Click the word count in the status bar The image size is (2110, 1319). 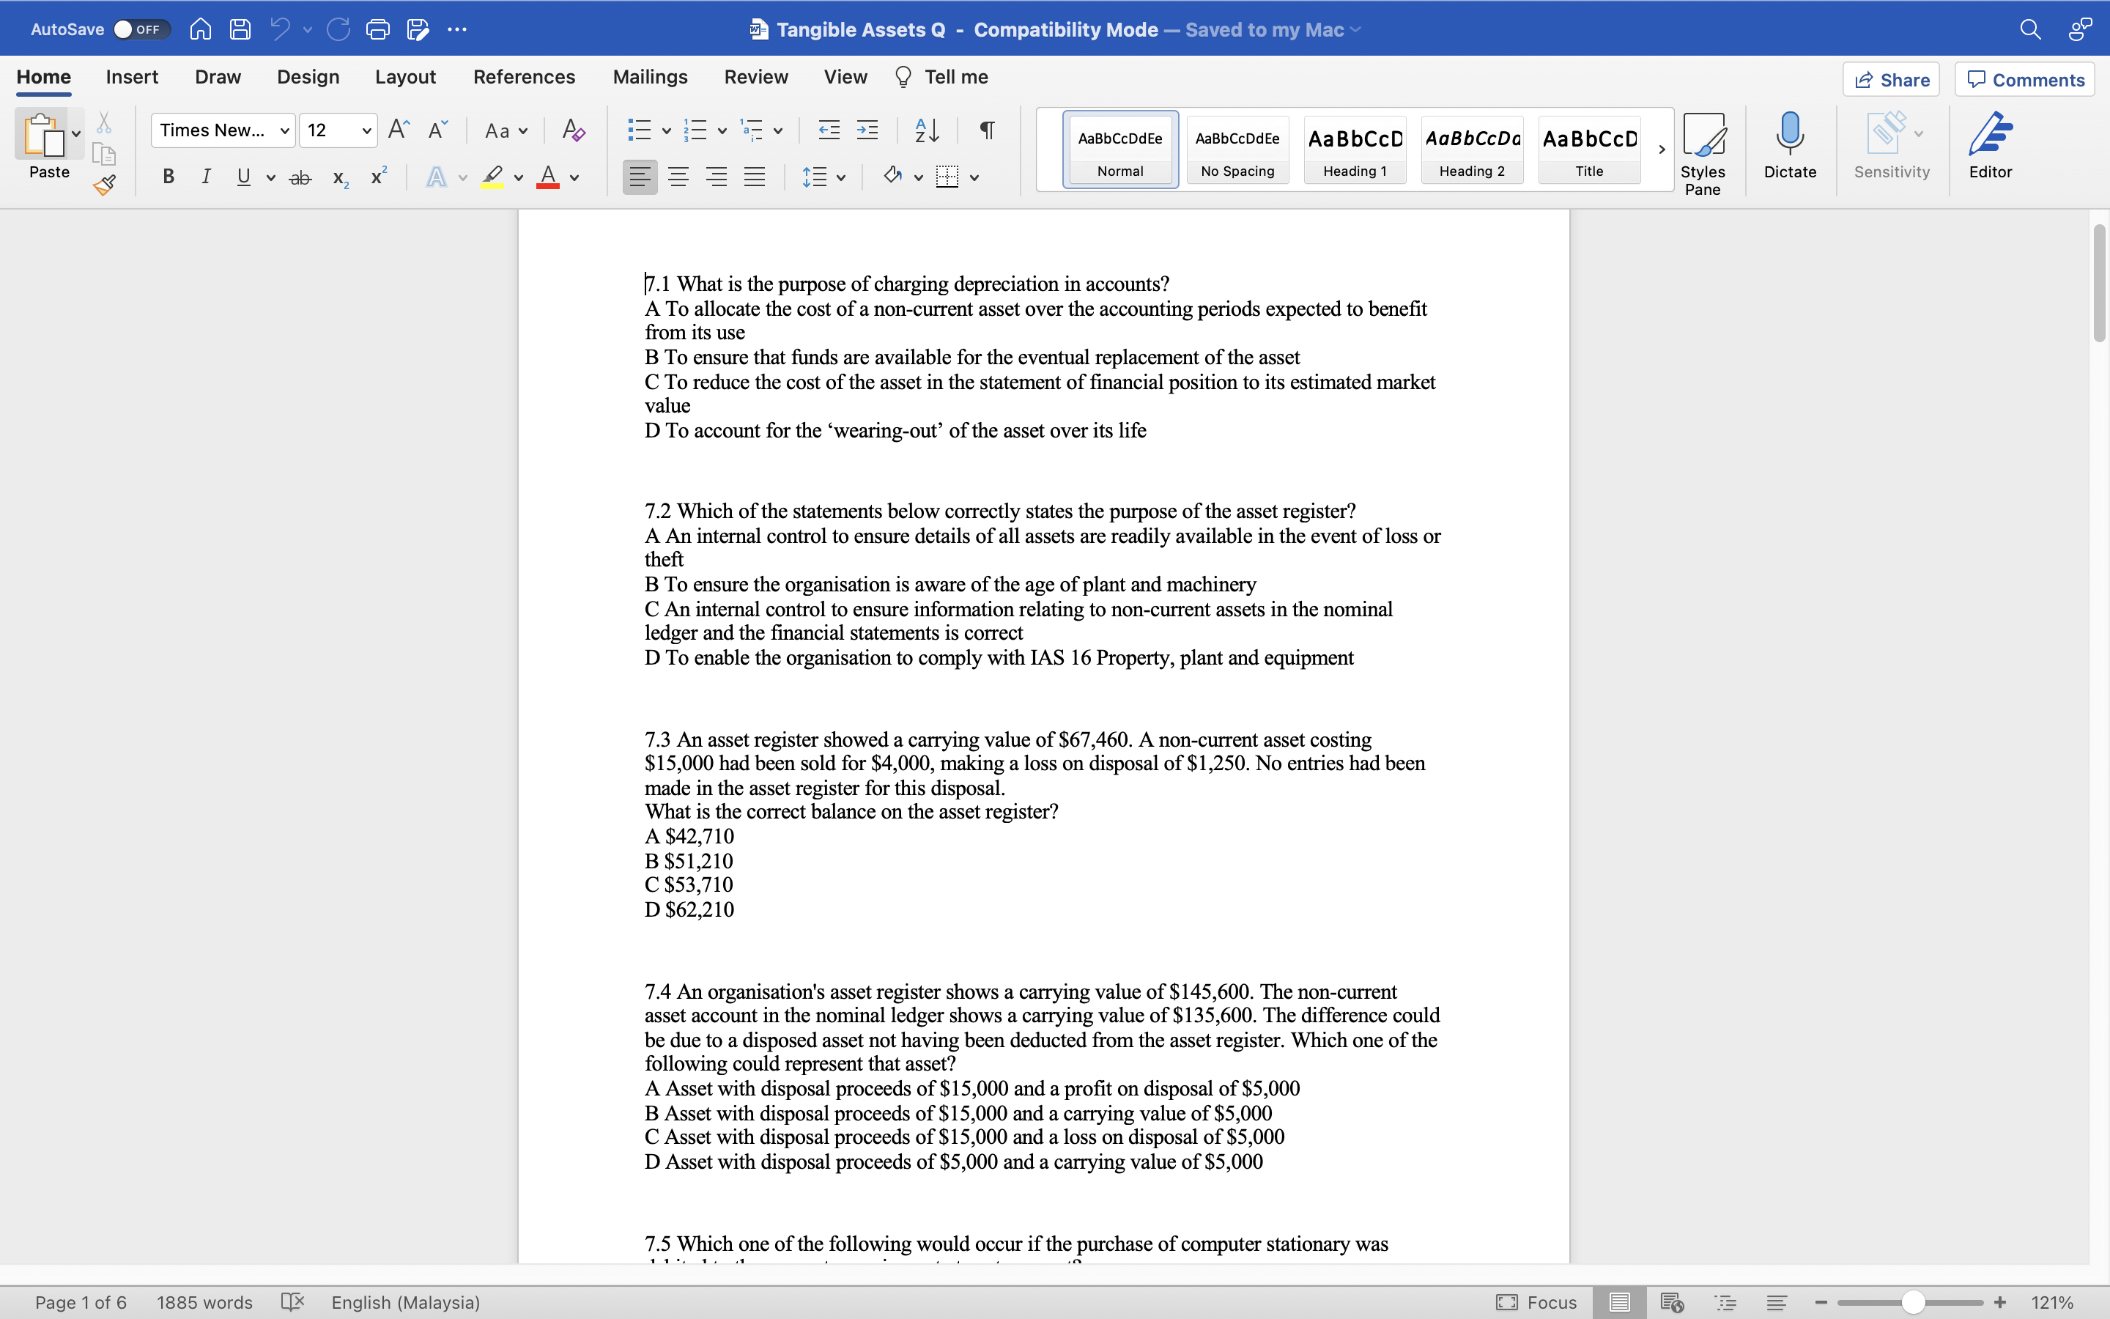click(x=204, y=1302)
